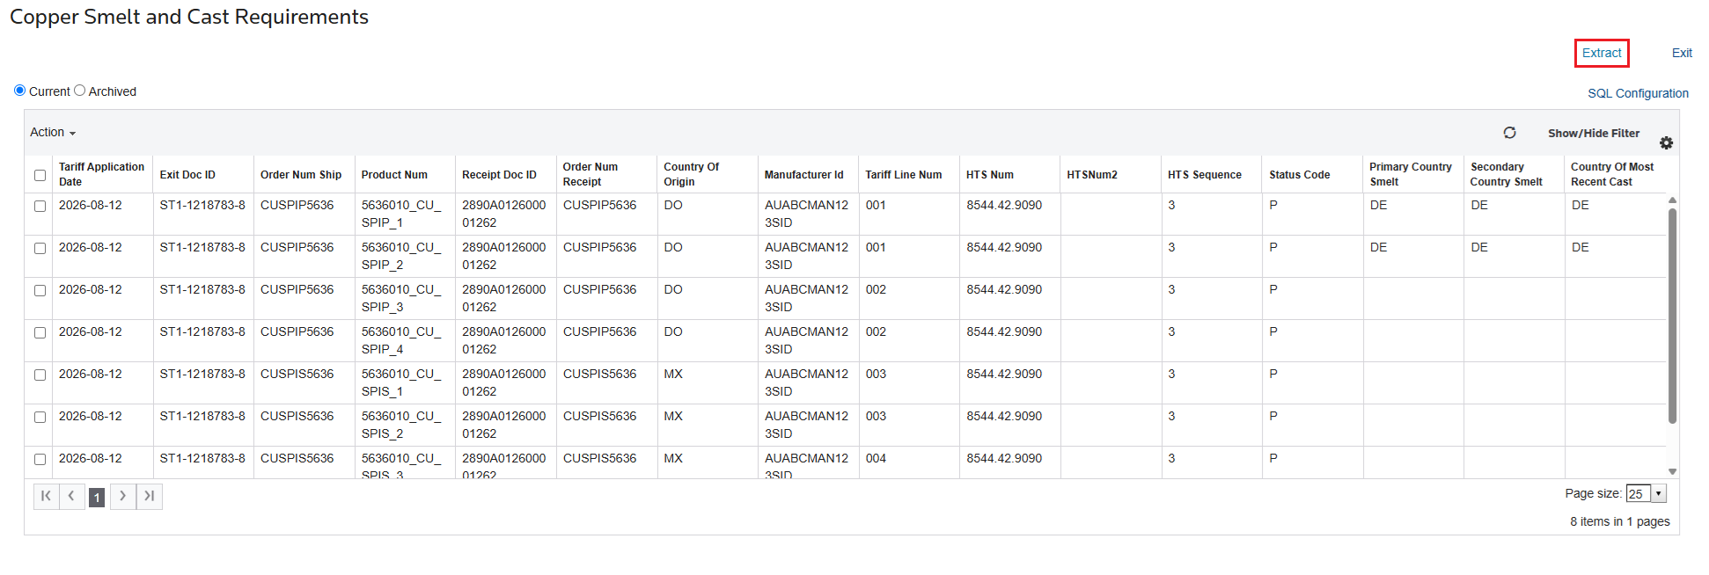The width and height of the screenshot is (1709, 575).
Task: Click Country Of Origin MX in SPIS_1 row
Action: [x=673, y=374]
